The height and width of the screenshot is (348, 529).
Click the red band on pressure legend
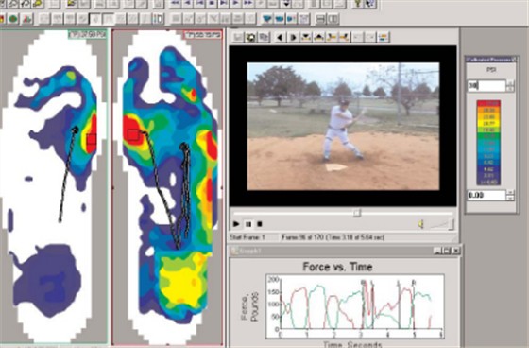(488, 103)
